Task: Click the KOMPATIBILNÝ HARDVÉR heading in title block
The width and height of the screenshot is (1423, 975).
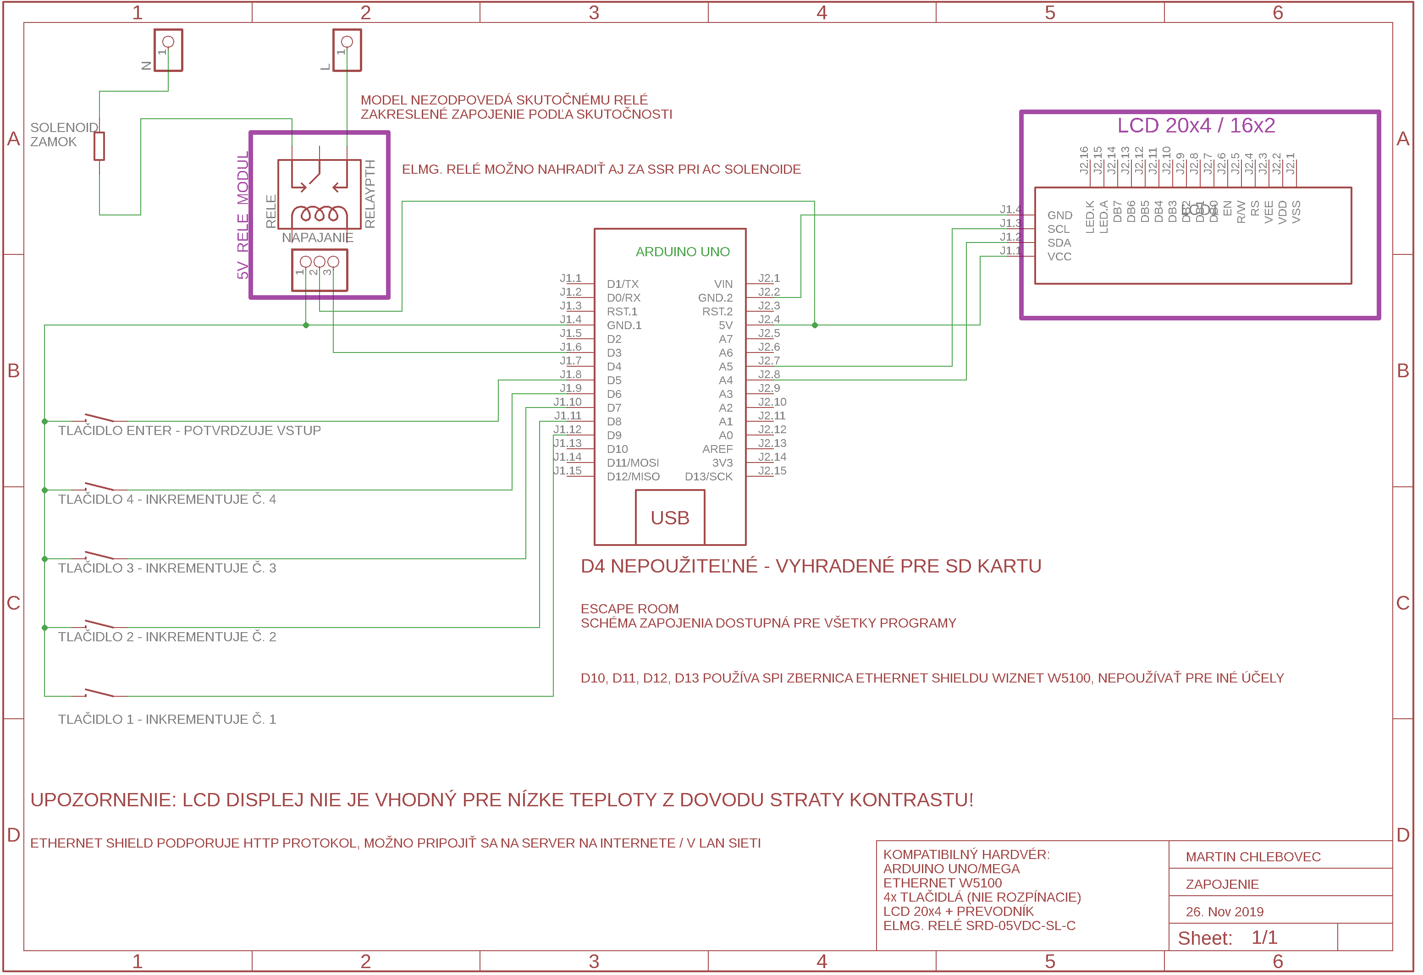Action: pos(966,854)
